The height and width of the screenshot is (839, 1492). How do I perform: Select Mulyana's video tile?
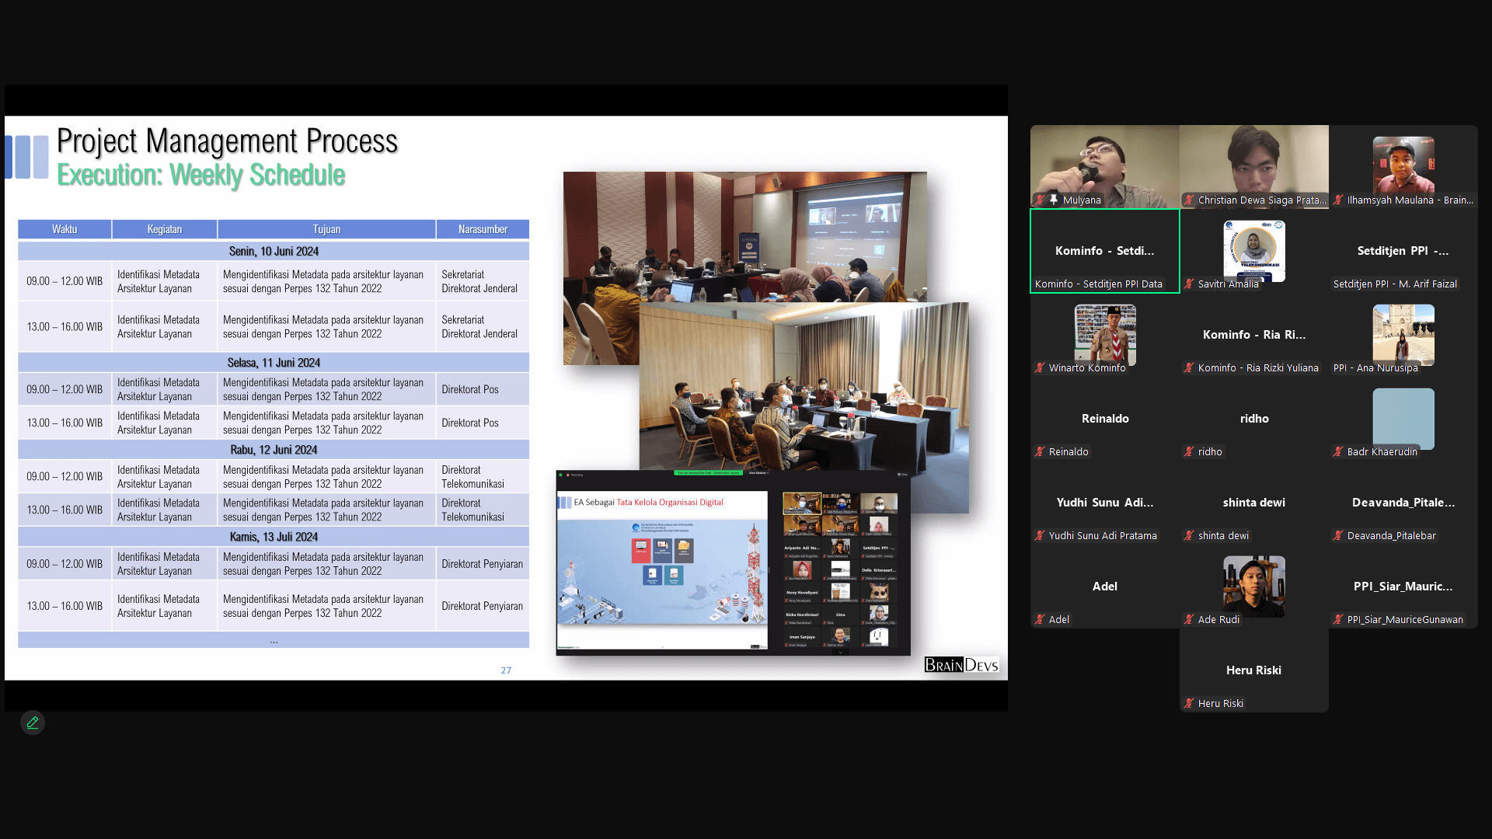(1104, 163)
